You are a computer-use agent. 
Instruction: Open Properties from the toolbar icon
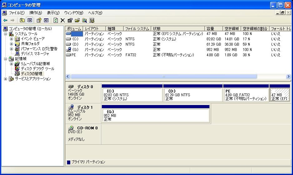70,20
